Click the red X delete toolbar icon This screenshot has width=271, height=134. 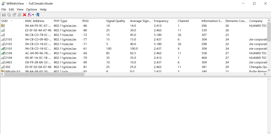click(x=24, y=15)
